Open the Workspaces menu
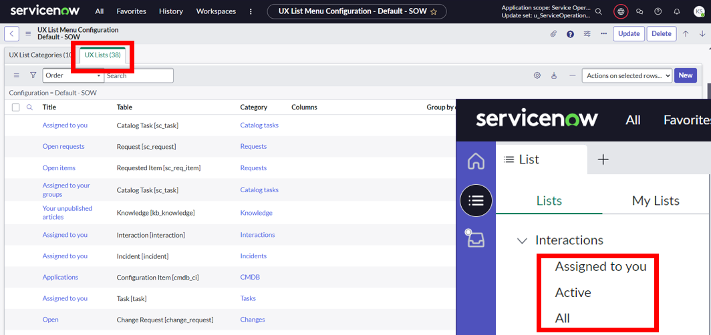 click(x=216, y=11)
